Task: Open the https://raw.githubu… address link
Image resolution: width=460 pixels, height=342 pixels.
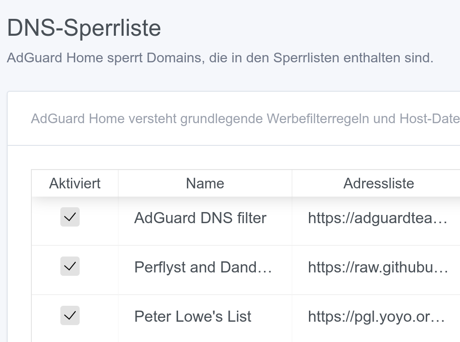Action: pyautogui.click(x=378, y=268)
